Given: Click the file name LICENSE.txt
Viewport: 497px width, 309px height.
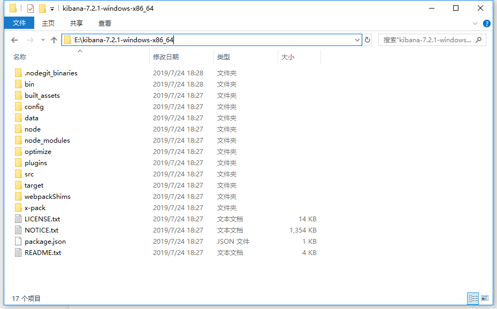Looking at the screenshot, I should 42,219.
